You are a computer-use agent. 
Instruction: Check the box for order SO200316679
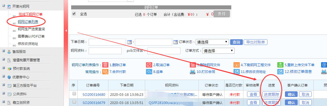(74, 102)
